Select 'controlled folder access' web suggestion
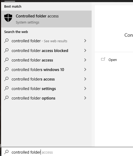The image size is (133, 156). 46,60
